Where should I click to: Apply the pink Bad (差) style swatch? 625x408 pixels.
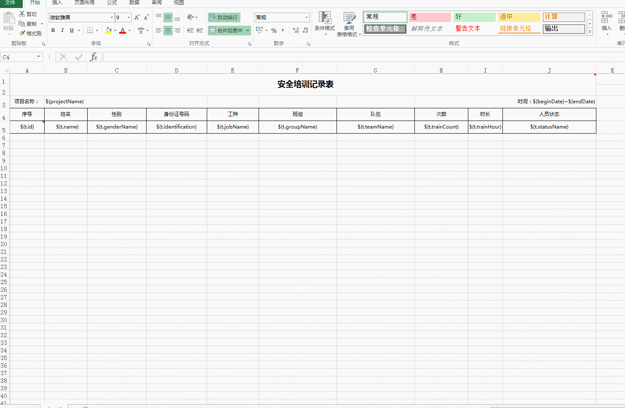pyautogui.click(x=430, y=17)
